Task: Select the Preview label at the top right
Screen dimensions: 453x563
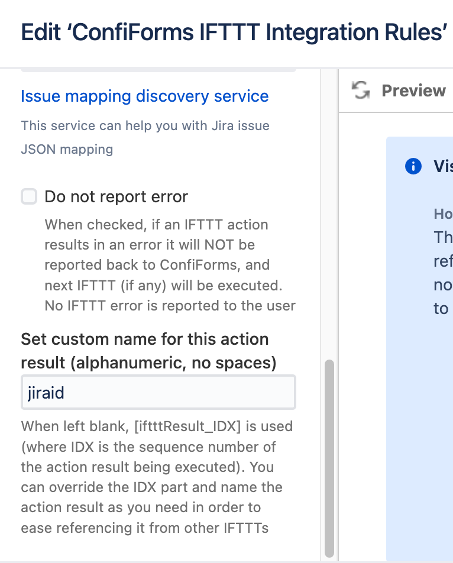Action: click(413, 90)
